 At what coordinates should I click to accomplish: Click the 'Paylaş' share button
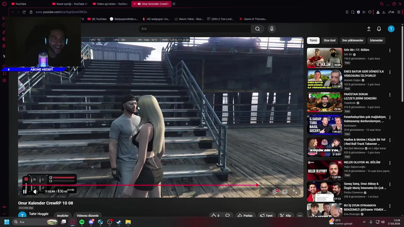[245, 216]
